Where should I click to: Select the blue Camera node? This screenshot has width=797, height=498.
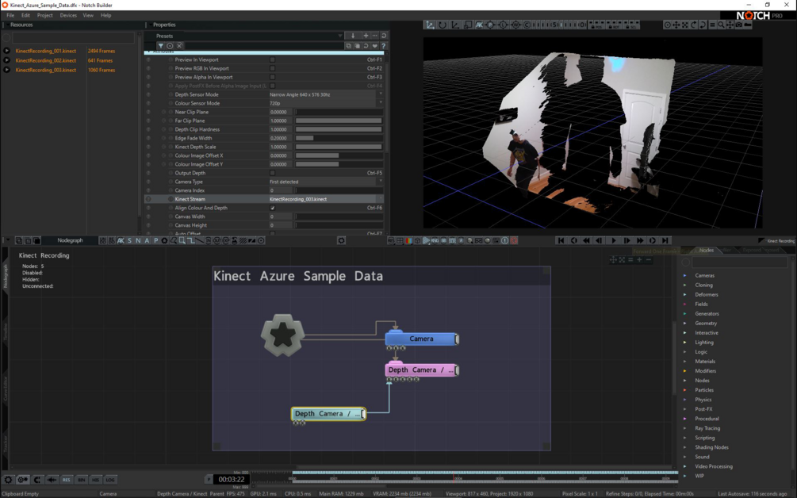point(421,339)
